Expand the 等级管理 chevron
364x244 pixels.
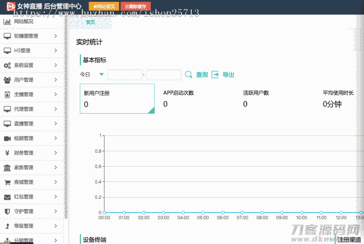[x=56, y=226]
